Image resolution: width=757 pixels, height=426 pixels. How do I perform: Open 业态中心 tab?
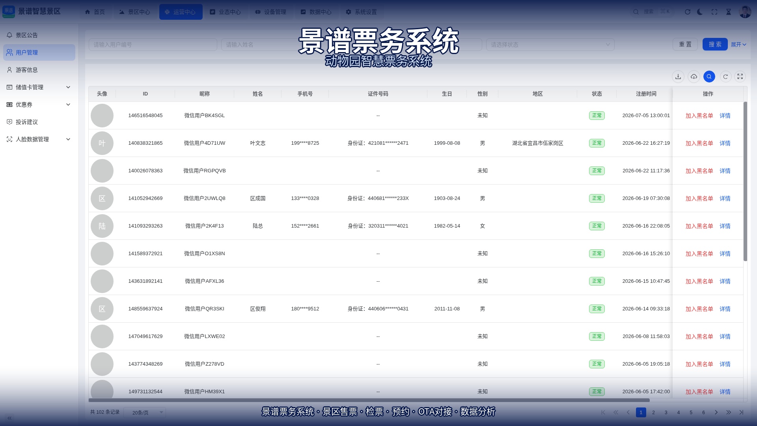(225, 12)
